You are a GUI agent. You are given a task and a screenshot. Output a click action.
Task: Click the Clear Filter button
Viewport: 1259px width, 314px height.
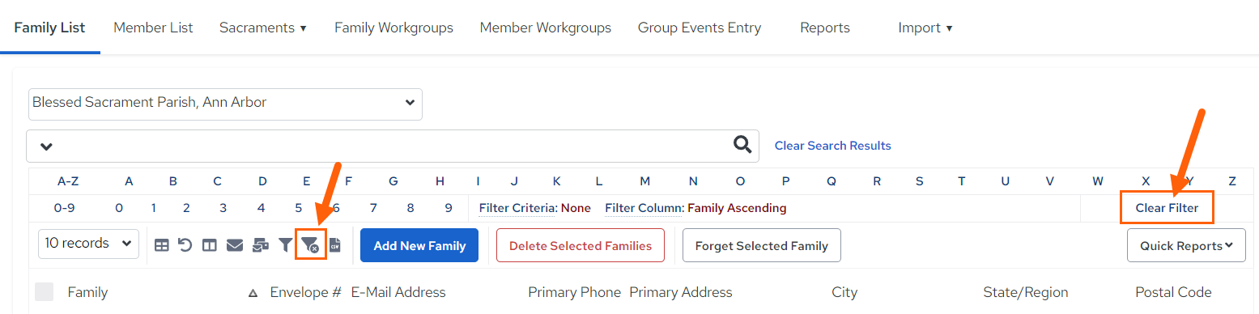click(x=1167, y=208)
